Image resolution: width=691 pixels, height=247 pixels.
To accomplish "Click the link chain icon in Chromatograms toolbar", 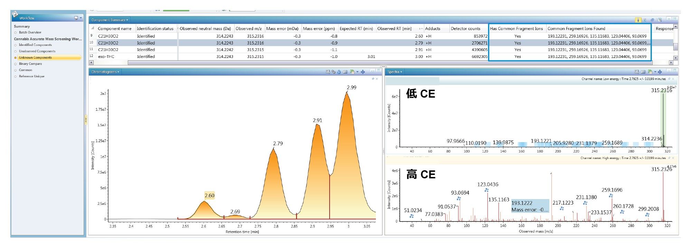I will click(333, 72).
